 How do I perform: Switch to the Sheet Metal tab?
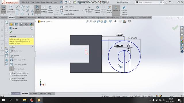pyautogui.click(x=21, y=18)
